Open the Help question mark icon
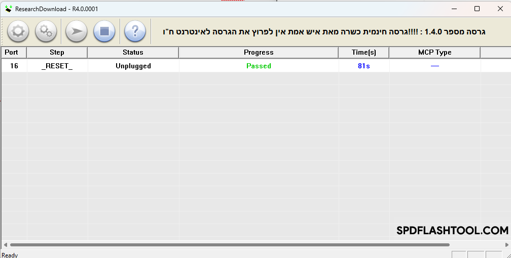The width and height of the screenshot is (511, 258). coord(135,31)
